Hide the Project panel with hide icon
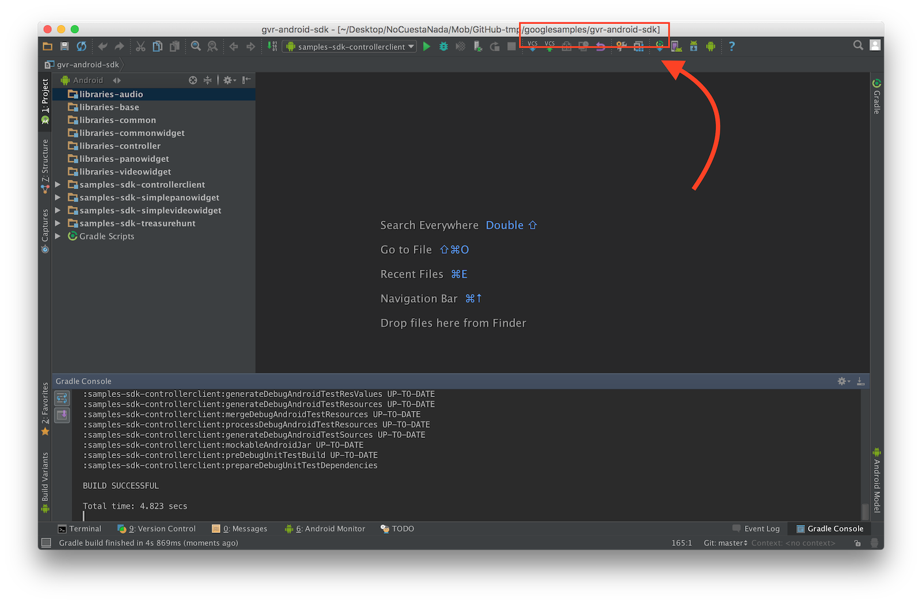Image resolution: width=922 pixels, height=604 pixels. 247,80
